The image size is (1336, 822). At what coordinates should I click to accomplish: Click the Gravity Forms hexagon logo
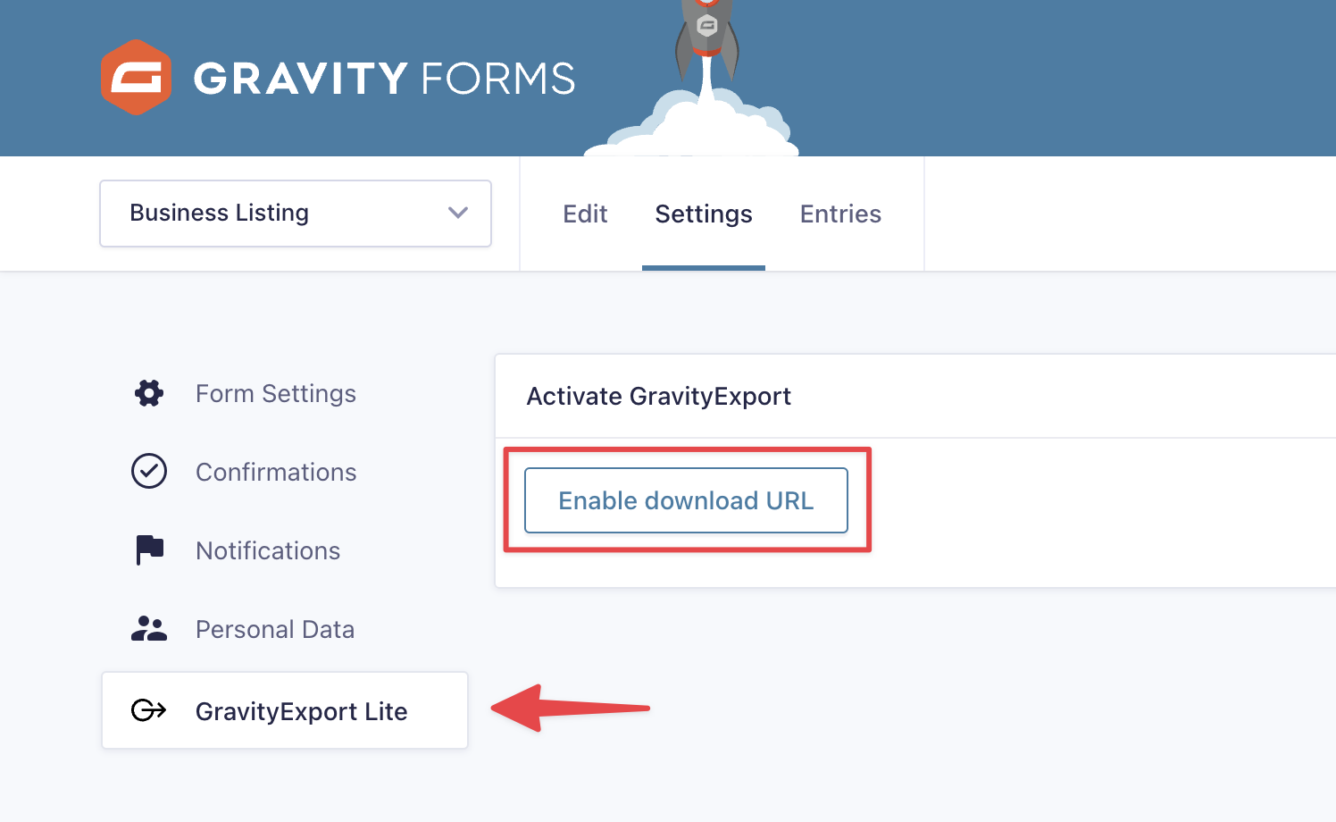tap(137, 77)
